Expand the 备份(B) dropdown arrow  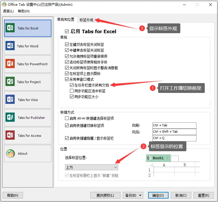tap(140, 195)
